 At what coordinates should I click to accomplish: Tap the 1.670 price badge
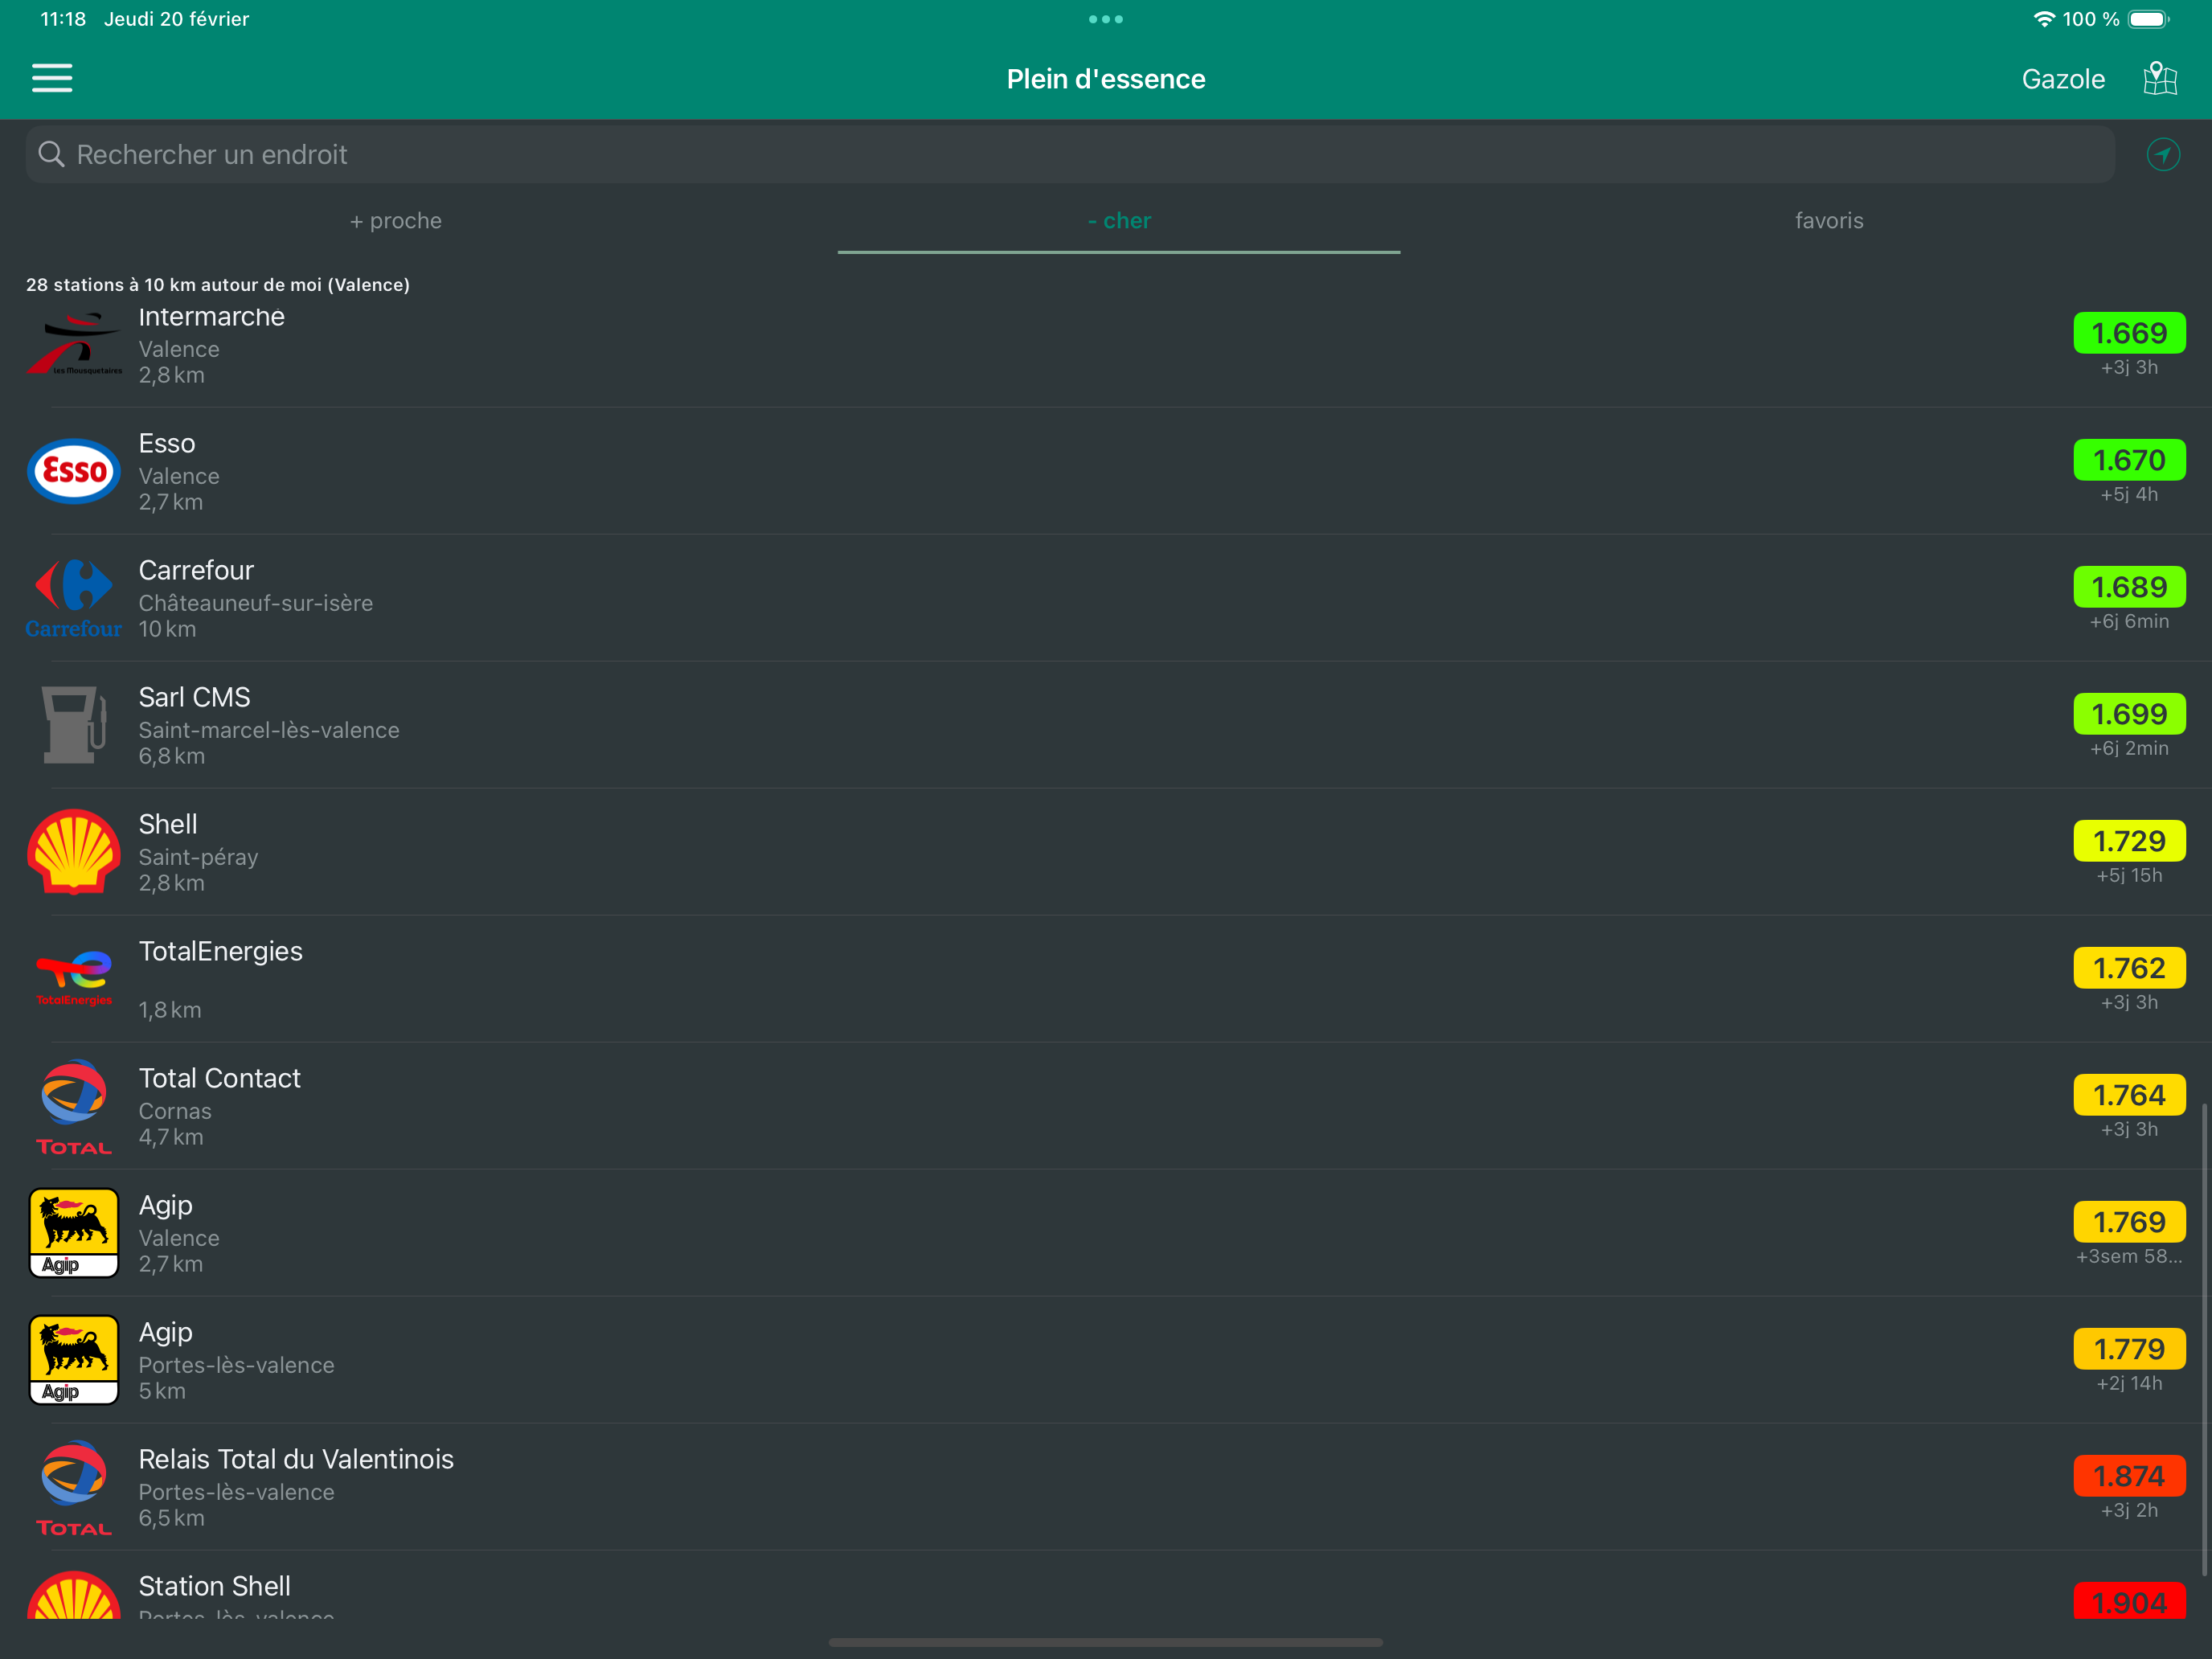tap(2129, 460)
